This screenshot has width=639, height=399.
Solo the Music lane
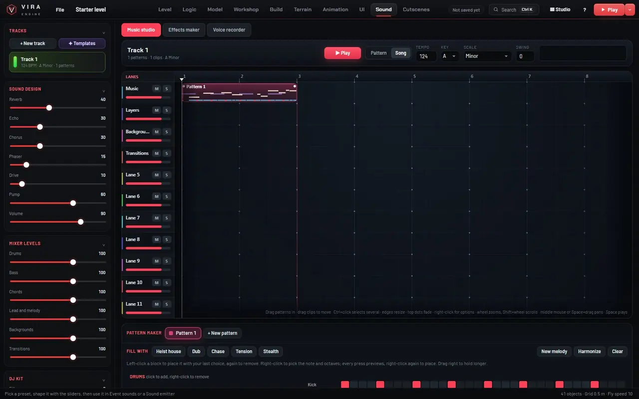pyautogui.click(x=167, y=89)
